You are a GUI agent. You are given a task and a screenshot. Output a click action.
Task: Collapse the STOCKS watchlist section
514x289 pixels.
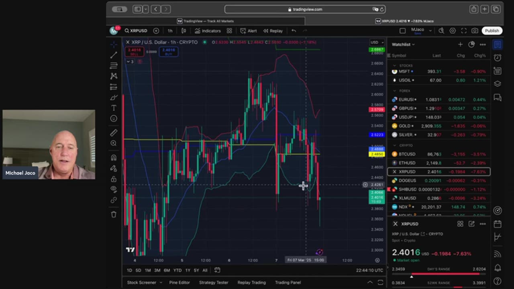point(395,65)
